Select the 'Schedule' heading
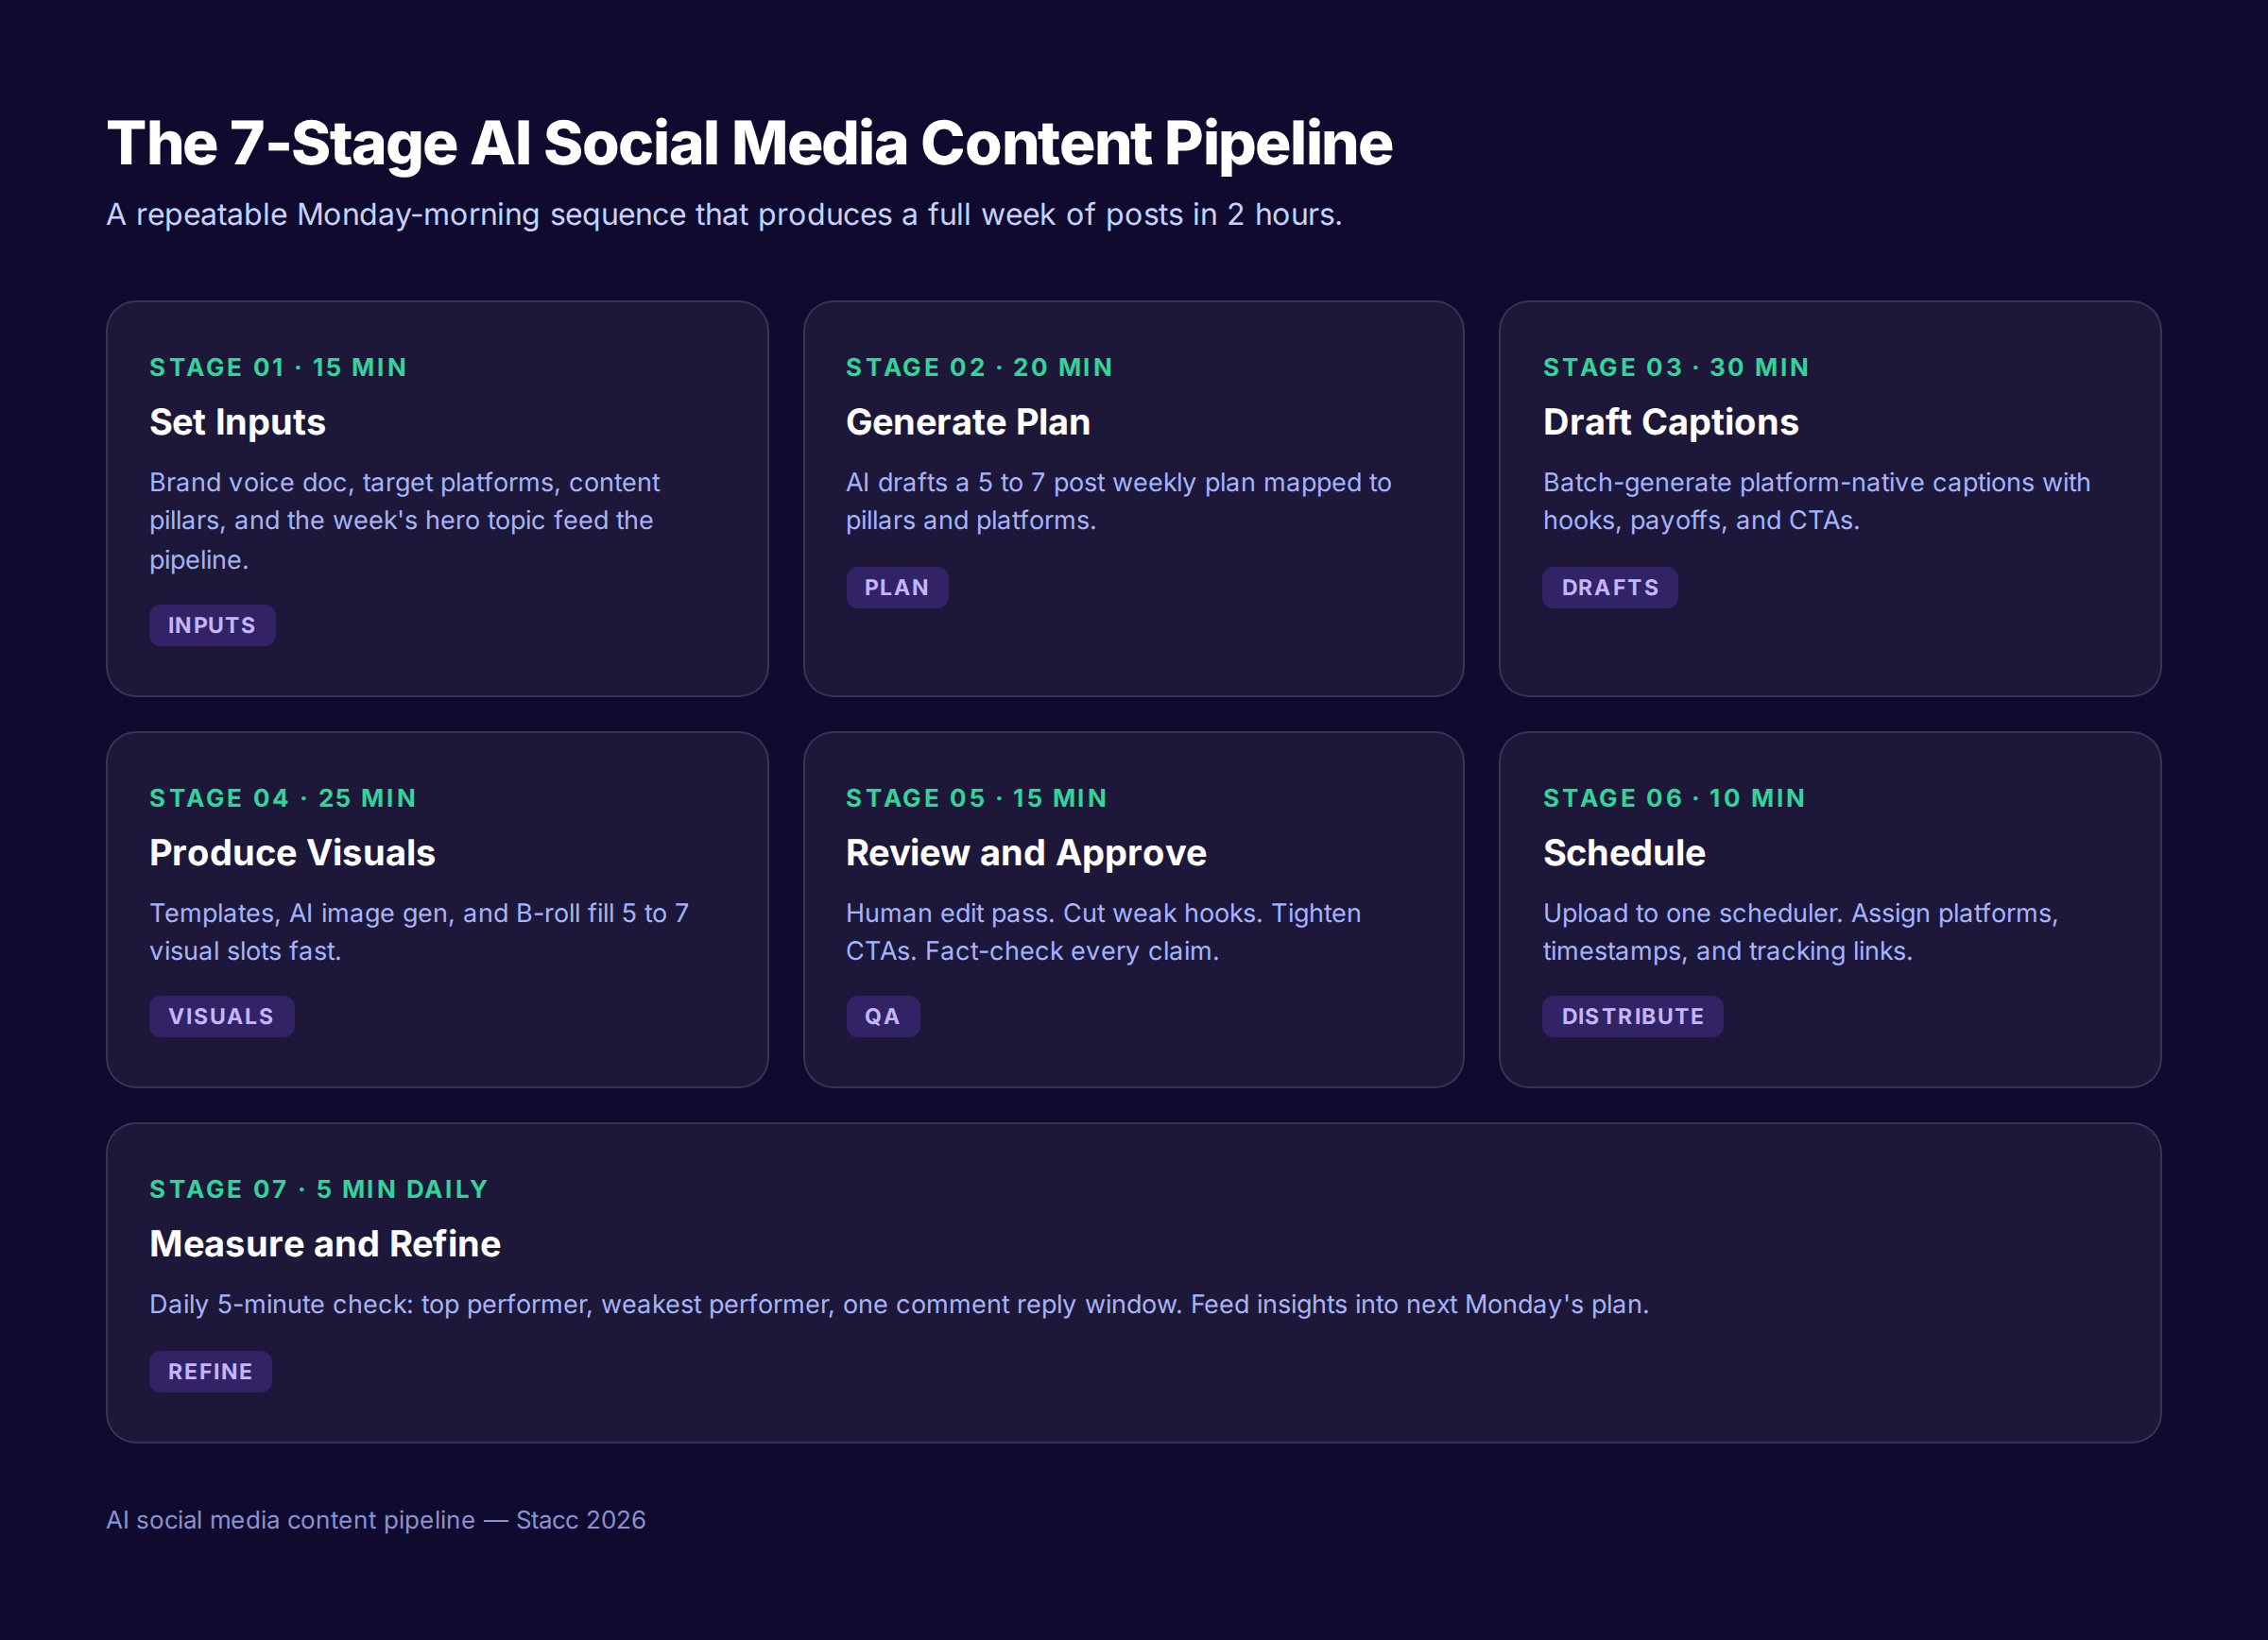This screenshot has height=1640, width=2268. point(1624,852)
